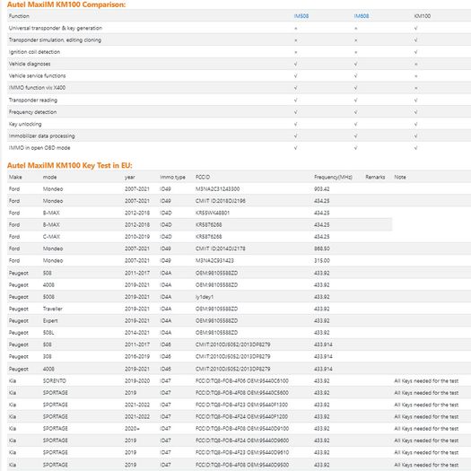Click the Immo type column header
Screen dimensions: 471x471
(x=172, y=177)
